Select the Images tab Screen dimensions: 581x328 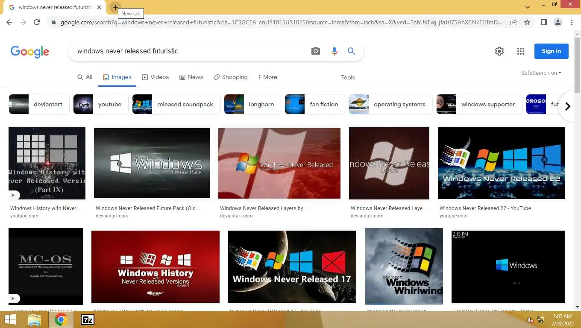[x=117, y=77]
